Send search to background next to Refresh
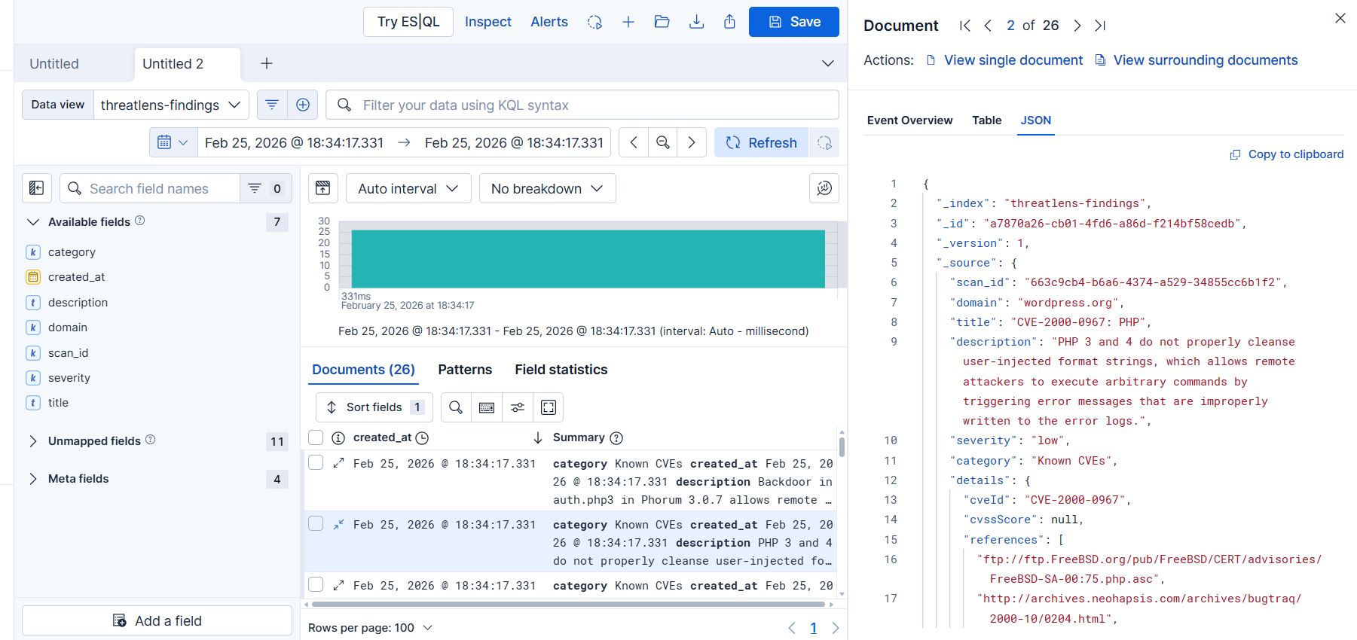This screenshot has height=640, width=1357. point(824,142)
